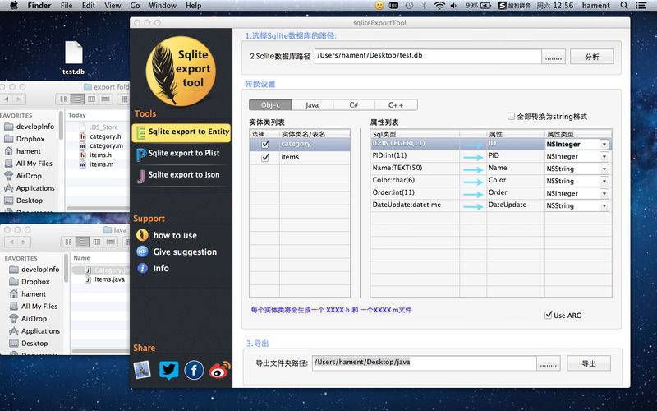The width and height of the screenshot is (657, 411).
Task: Open the Help menu
Action: [194, 6]
